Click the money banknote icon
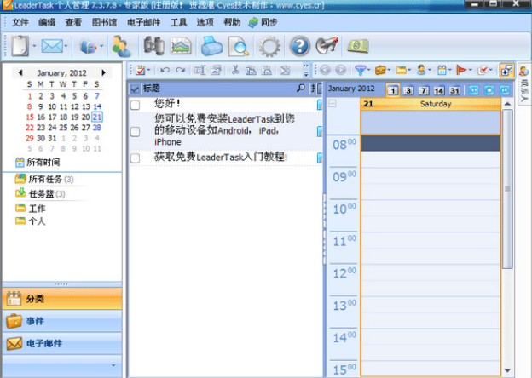 [357, 46]
